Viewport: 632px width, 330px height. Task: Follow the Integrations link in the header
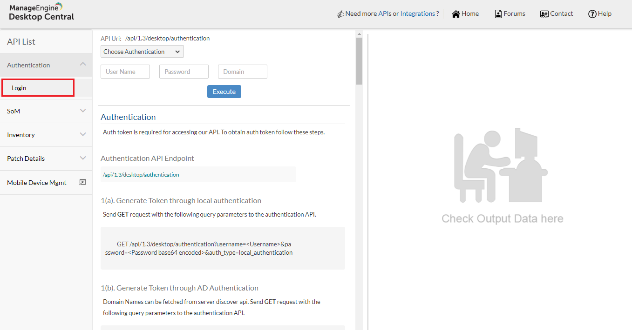tap(418, 14)
